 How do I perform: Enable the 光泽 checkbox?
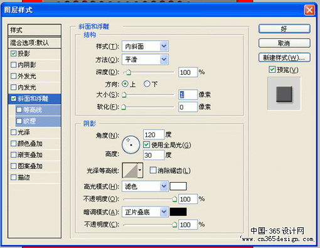13,132
